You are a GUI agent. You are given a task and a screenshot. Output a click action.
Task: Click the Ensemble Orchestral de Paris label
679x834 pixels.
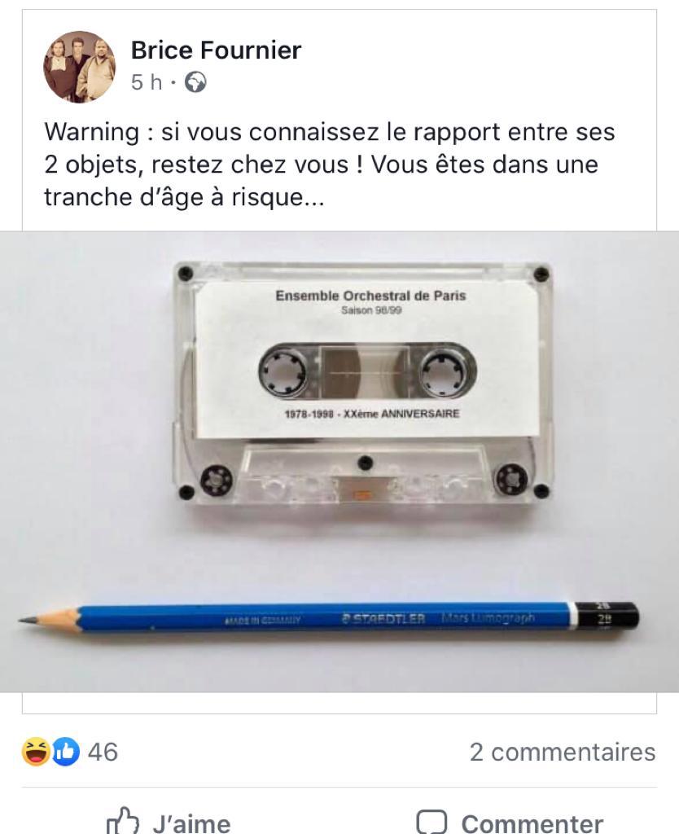point(370,296)
